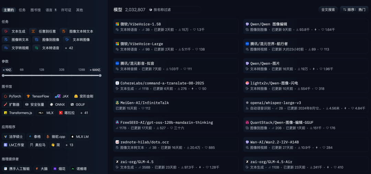
Task: Click the 奥拉马 app icon
Action: click(x=31, y=145)
